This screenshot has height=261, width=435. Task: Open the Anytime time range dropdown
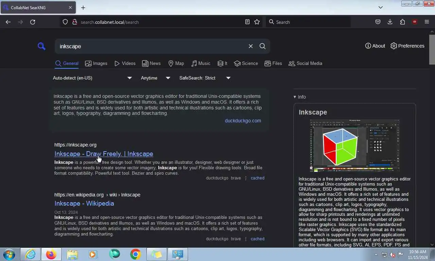click(156, 78)
